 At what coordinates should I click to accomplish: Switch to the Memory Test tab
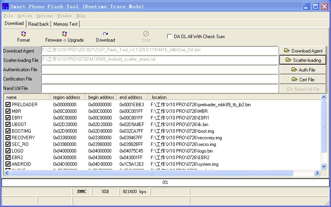point(66,24)
